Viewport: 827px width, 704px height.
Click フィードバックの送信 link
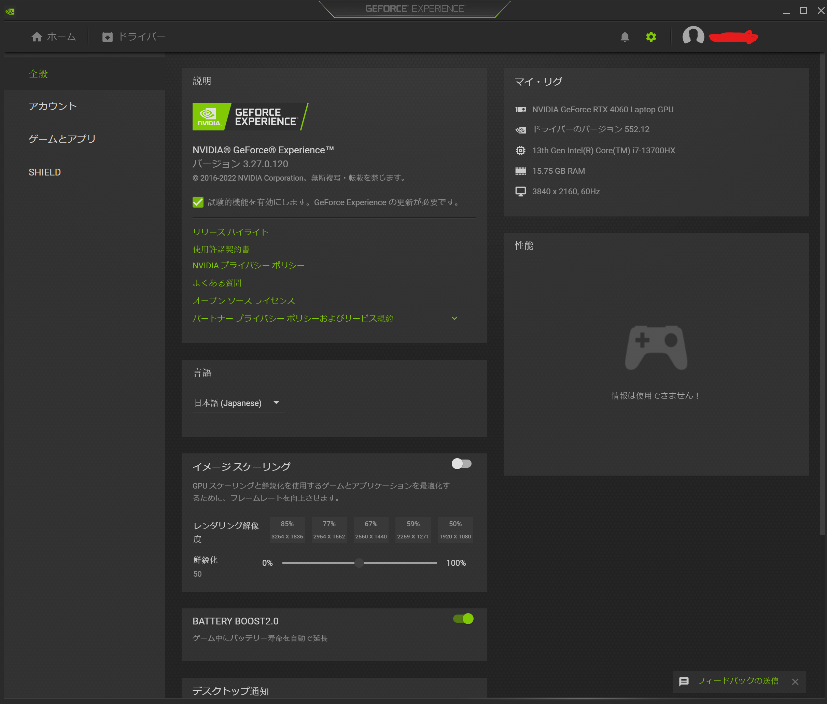point(738,681)
